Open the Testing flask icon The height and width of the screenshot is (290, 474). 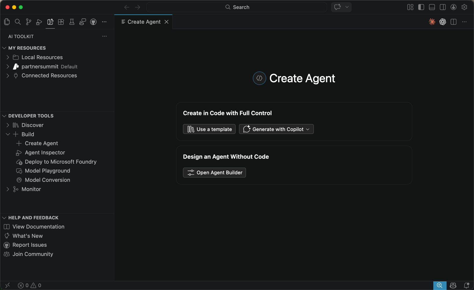pyautogui.click(x=72, y=22)
